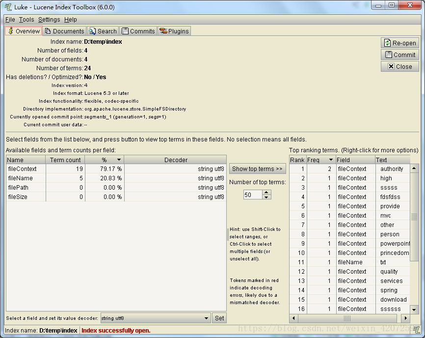Switch to the Commits tab

pos(138,31)
